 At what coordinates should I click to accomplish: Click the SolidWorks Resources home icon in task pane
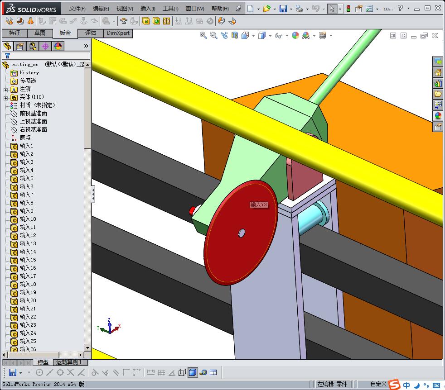[x=438, y=72]
